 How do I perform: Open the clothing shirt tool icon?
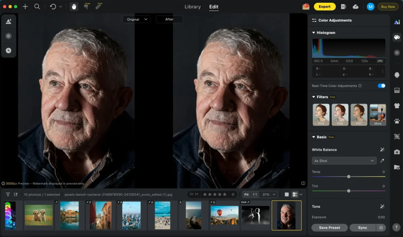click(397, 106)
